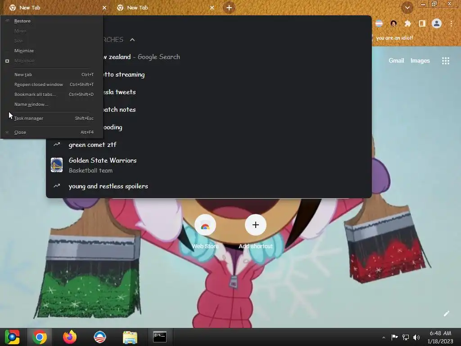Select Bookmark all tabs option
461x346 pixels.
(x=52, y=95)
